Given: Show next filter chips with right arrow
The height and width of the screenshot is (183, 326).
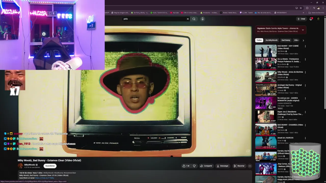Looking at the screenshot, I should coord(303,40).
